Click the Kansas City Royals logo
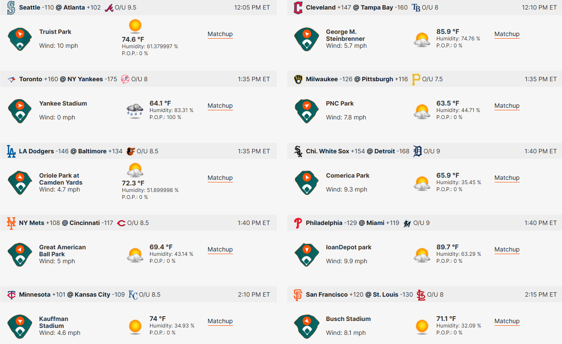The width and height of the screenshot is (562, 344). 133,294
